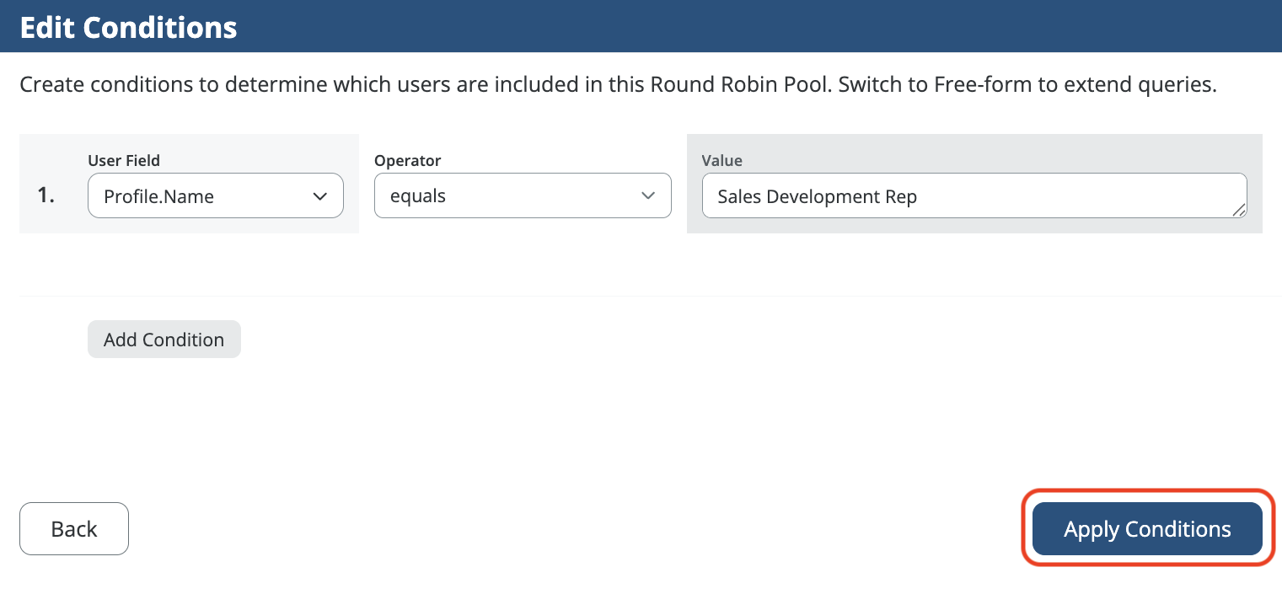The height and width of the screenshot is (594, 1282).
Task: Click the chevron arrow beside equals
Action: 647,196
